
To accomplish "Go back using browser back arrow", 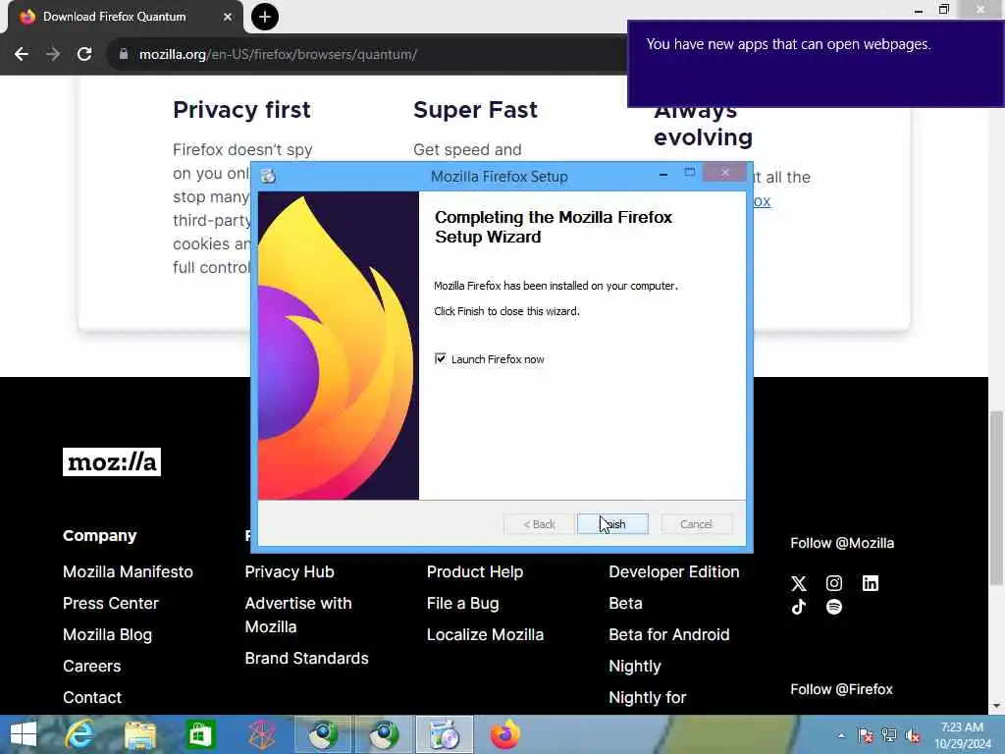I will [22, 55].
